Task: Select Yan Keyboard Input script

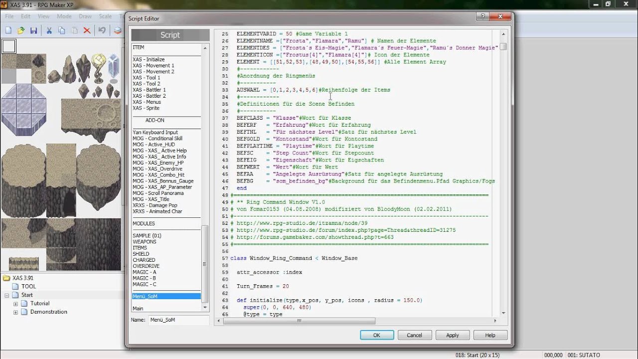Action: click(x=155, y=132)
